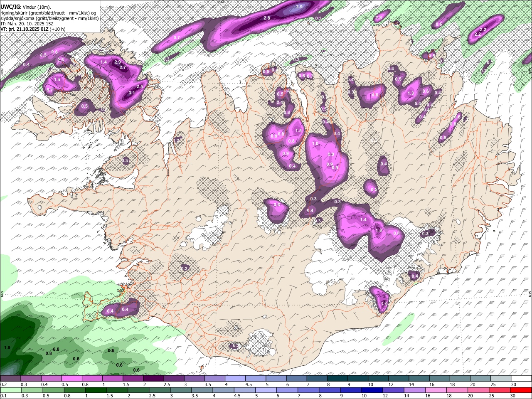Select the lower-row pink swatch between 16 and 18
532x399 pixels.
(x=436, y=390)
